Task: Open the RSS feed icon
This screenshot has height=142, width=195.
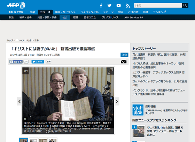Action: [x=127, y=6]
